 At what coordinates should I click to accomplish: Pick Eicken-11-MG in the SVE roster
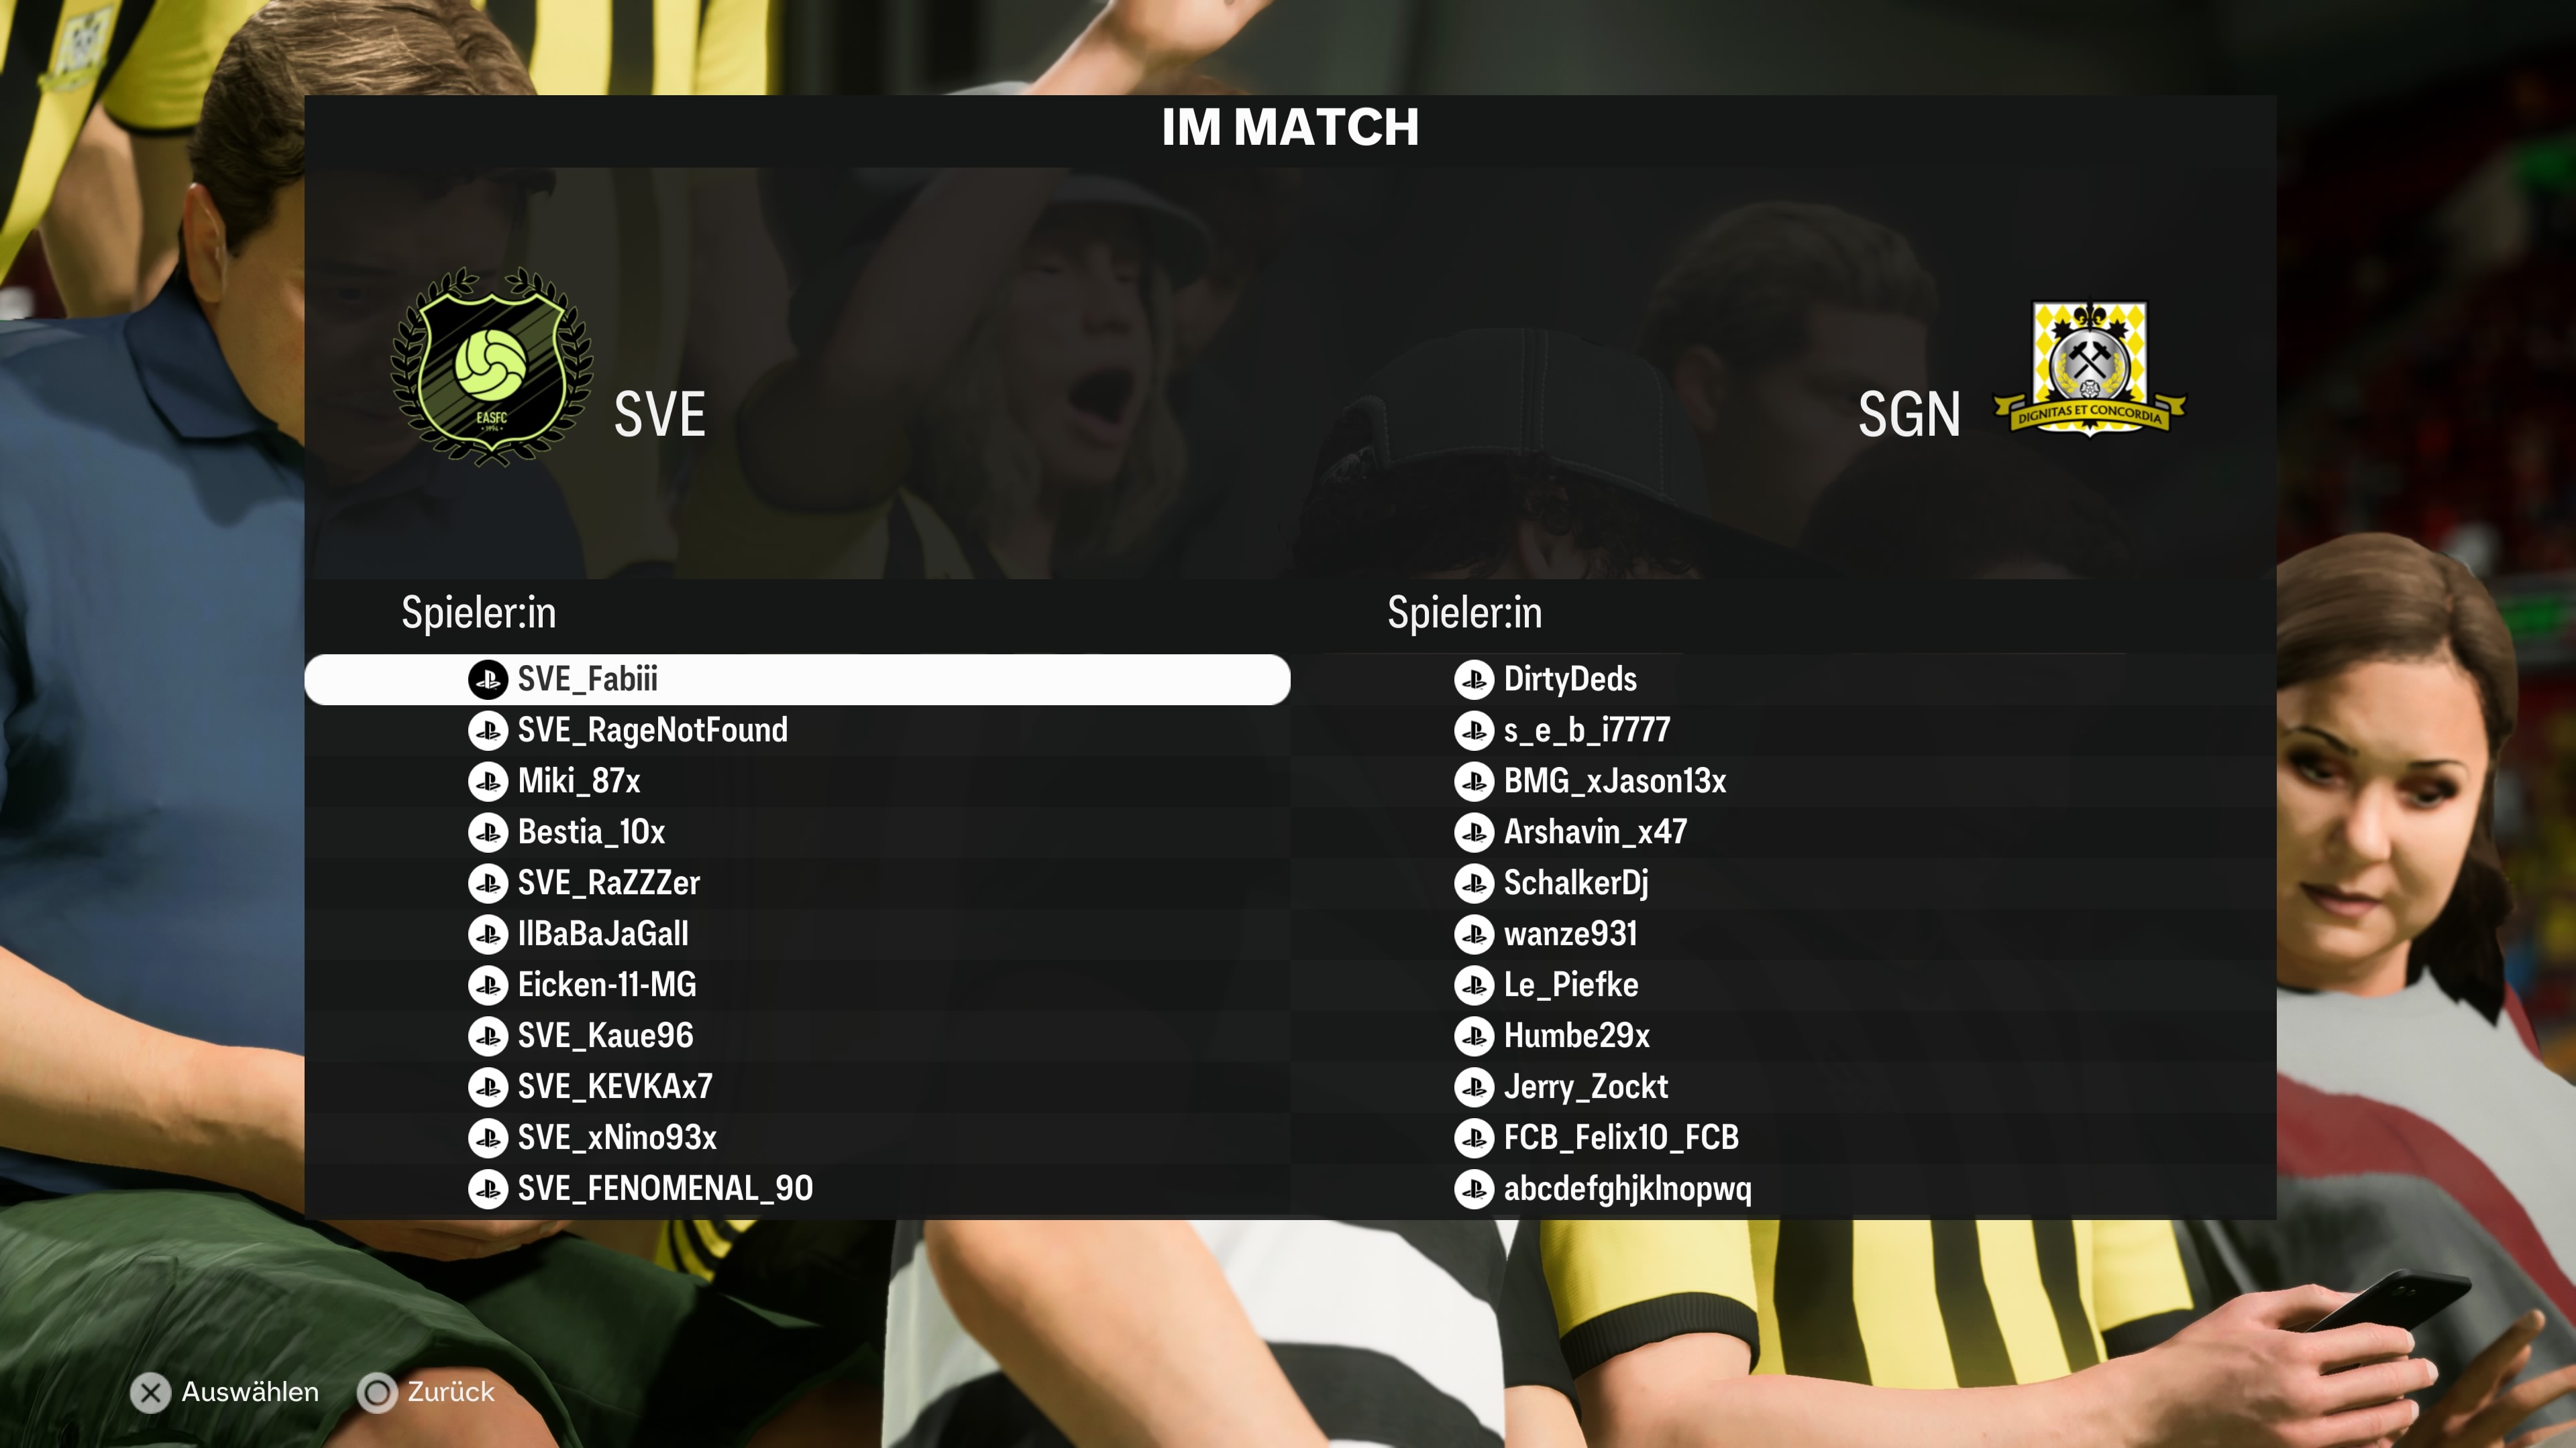[797, 985]
